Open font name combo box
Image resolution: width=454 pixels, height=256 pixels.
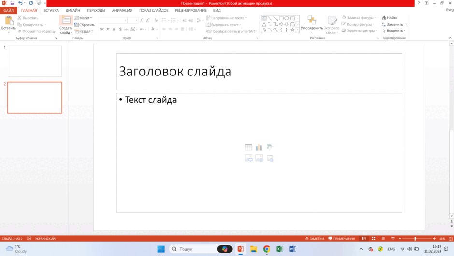point(113,20)
